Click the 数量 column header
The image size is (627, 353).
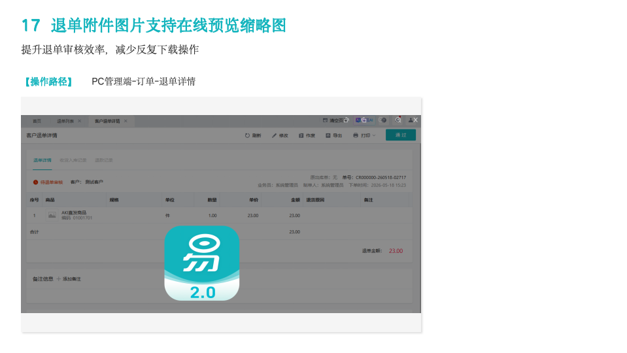coord(212,200)
